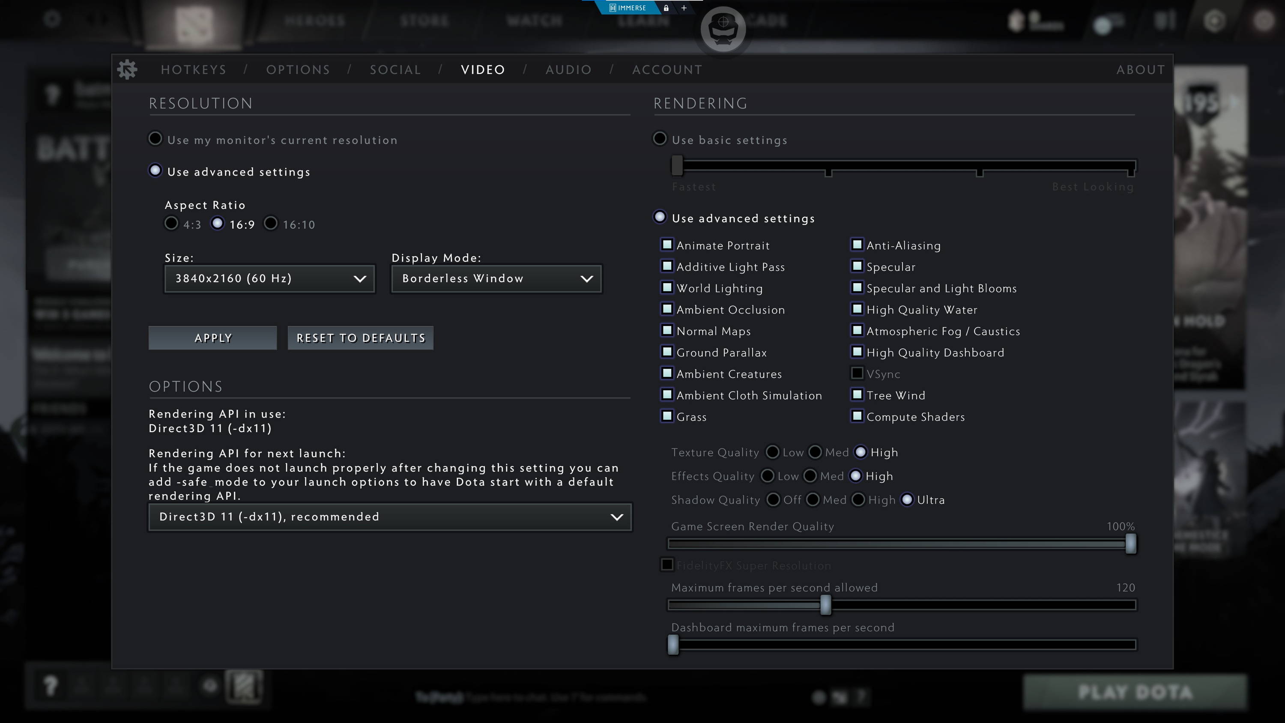Choose 16:9 aspect ratio
Viewport: 1285px width, 723px height.
point(218,223)
